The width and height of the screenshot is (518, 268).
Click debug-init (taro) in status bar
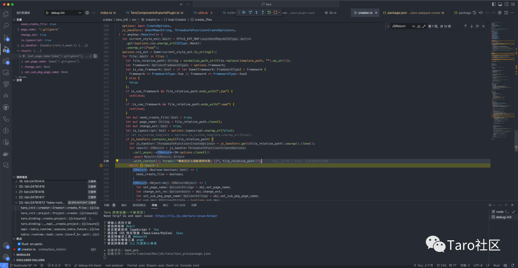(x=88, y=265)
